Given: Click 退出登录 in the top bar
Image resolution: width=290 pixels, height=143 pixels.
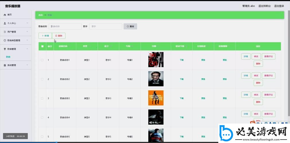Looking at the screenshot, I should (279, 6).
